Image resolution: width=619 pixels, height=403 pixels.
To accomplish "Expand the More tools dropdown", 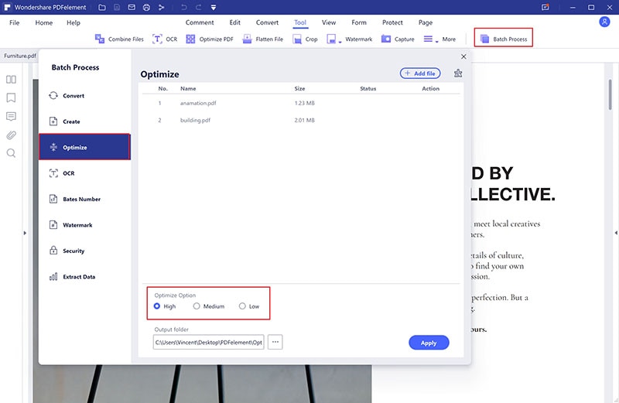I will (439, 39).
